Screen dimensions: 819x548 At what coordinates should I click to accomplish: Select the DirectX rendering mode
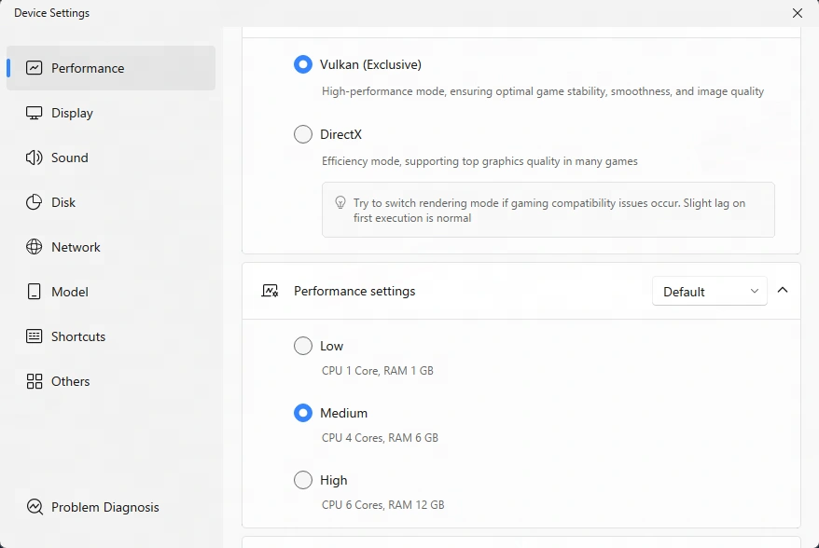point(303,134)
